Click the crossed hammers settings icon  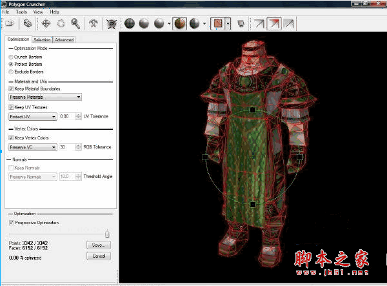tap(94, 23)
